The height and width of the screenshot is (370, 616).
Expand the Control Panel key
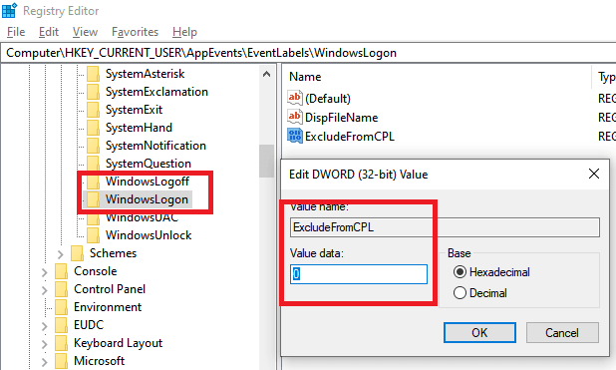(45, 290)
